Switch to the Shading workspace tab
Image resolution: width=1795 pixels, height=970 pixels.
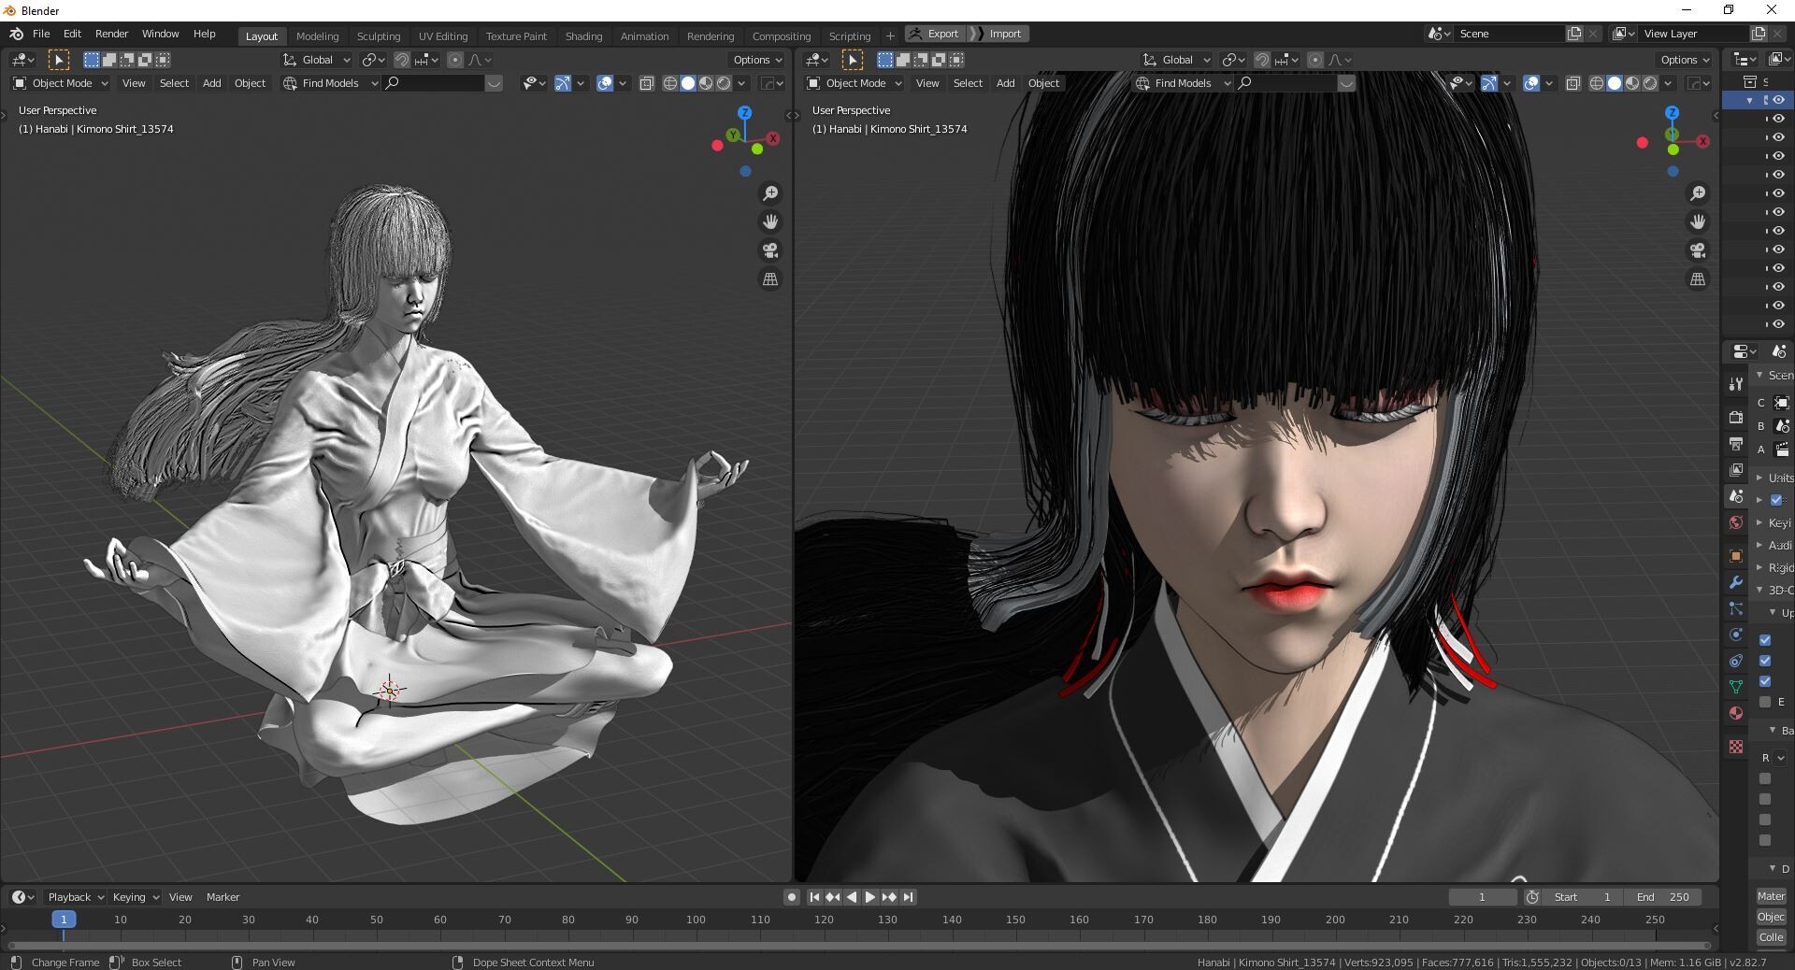pos(583,36)
